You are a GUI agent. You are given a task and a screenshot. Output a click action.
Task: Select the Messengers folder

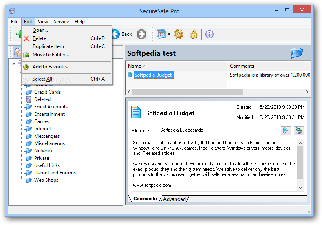click(x=47, y=136)
